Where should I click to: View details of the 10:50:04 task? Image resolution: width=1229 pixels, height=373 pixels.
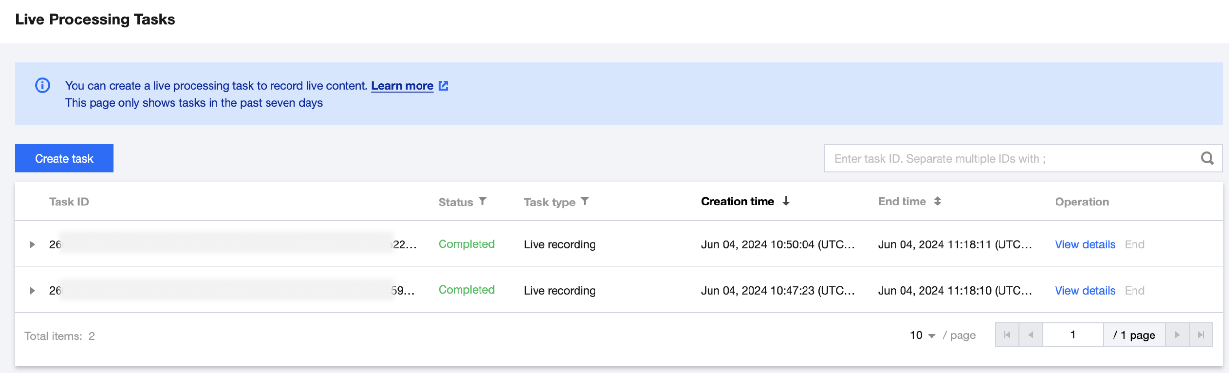point(1085,244)
